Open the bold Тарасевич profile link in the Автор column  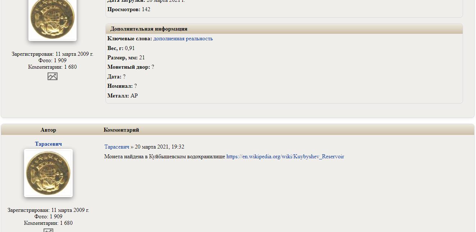click(48, 144)
